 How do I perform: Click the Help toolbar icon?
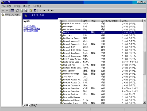point(31,10)
